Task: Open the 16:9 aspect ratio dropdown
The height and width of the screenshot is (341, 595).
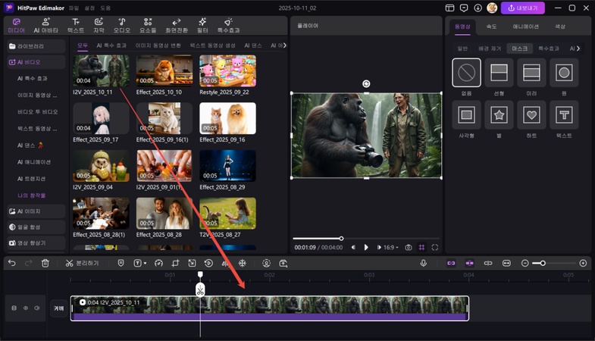Action: tap(390, 247)
